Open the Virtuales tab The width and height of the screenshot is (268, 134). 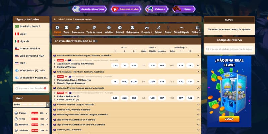coord(156,9)
